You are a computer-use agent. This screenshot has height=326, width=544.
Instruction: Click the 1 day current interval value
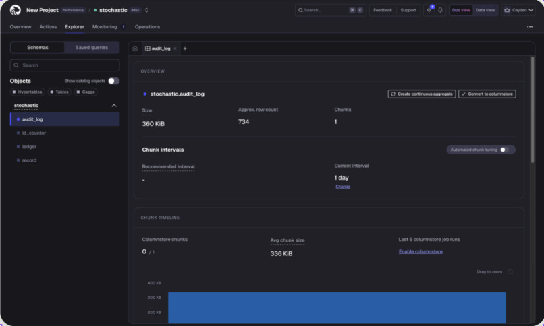(342, 178)
